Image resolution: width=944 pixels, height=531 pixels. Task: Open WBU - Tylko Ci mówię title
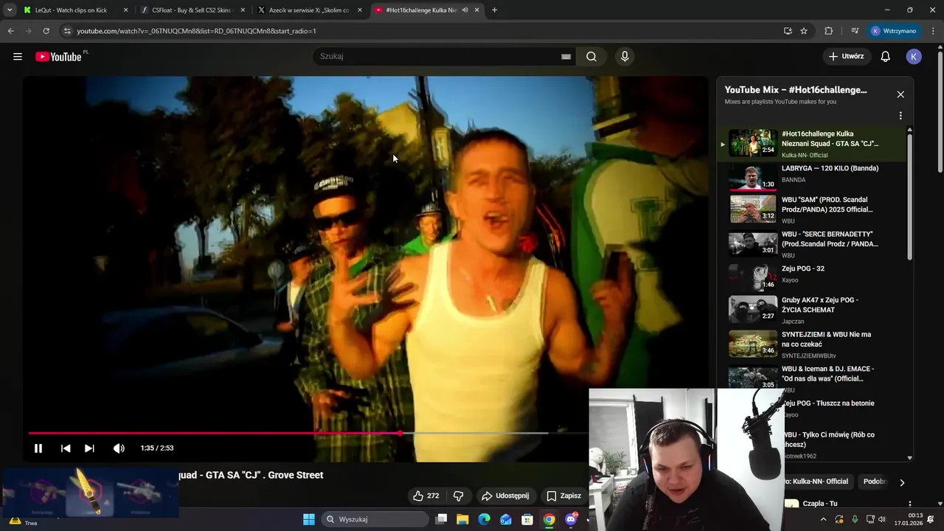(829, 440)
